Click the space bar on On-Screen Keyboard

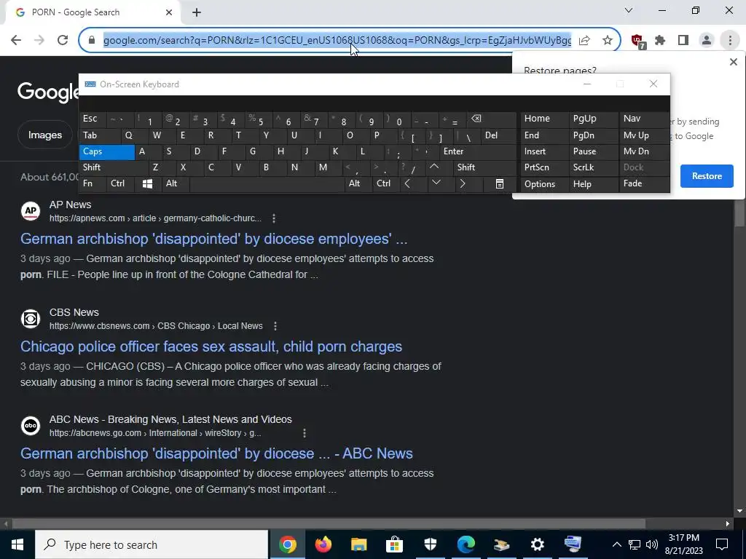coord(267,184)
